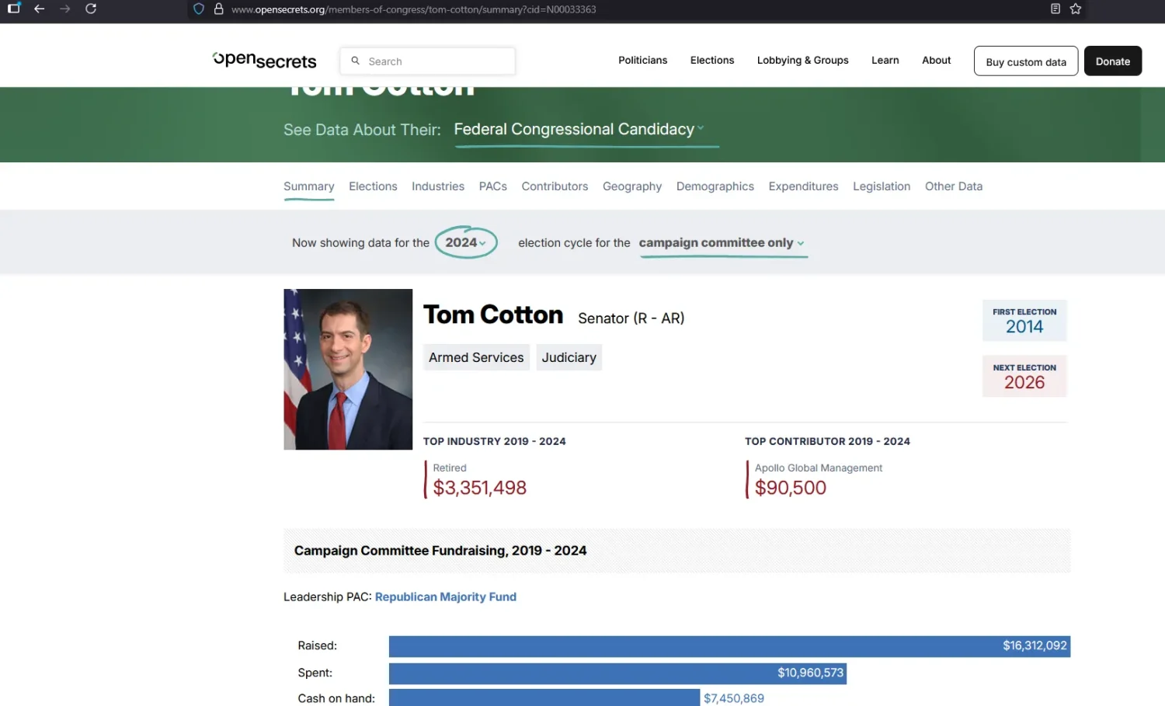Click the browser back arrow
Viewport: 1165px width, 706px height.
(x=39, y=9)
